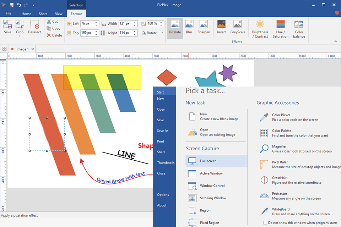Viewport: 341px width, 227px height.
Task: Toggle the Pixelate effect
Action: pos(175,28)
